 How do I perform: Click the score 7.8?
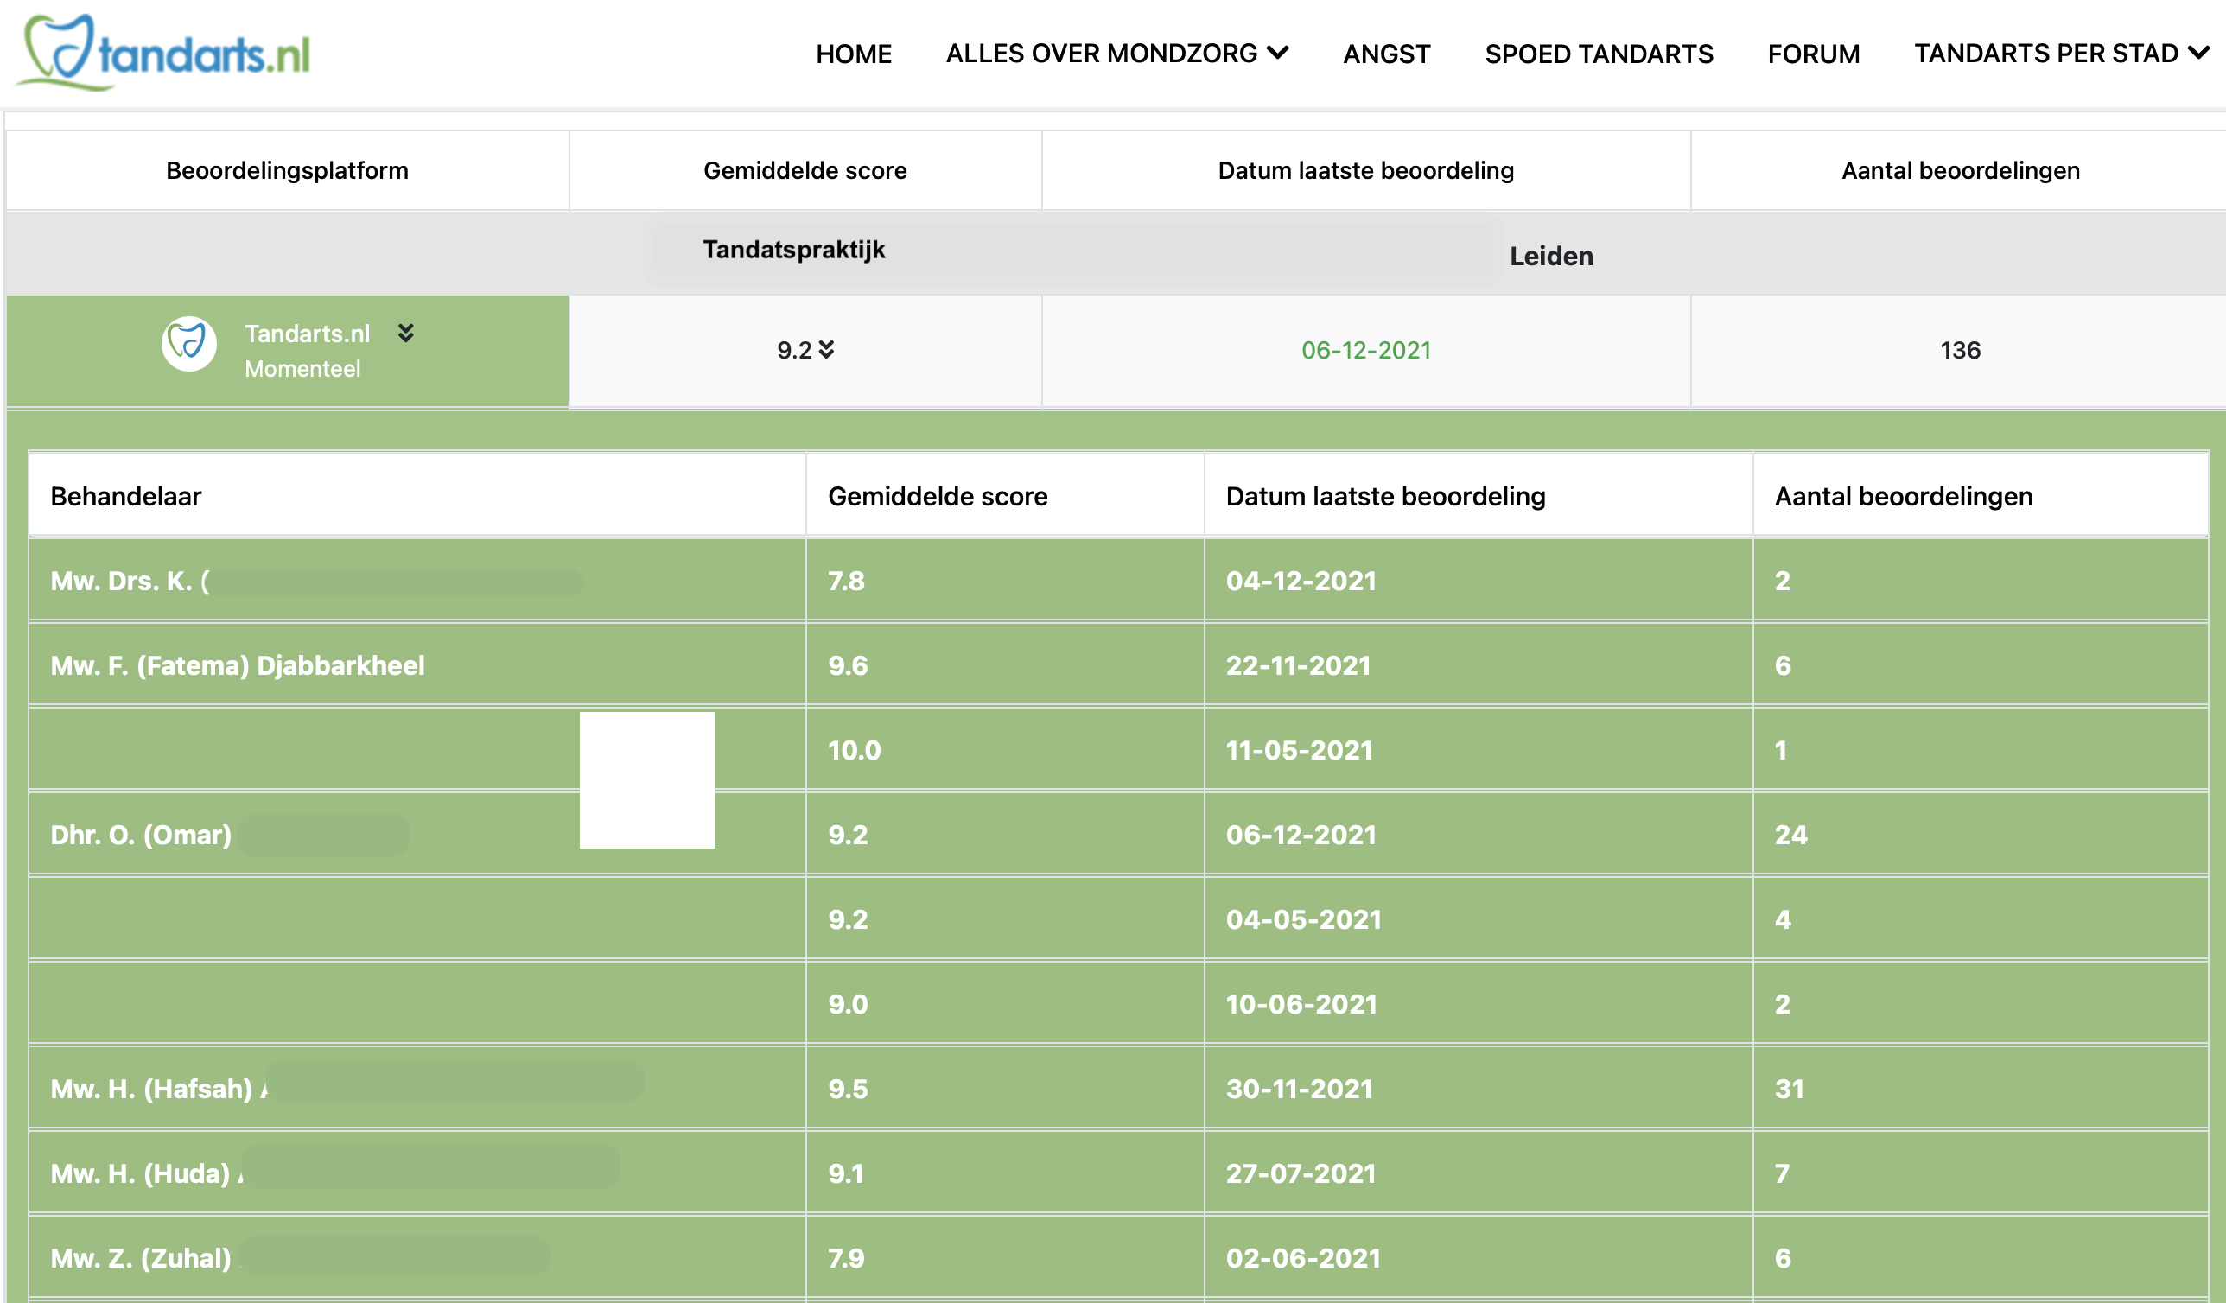(x=846, y=581)
